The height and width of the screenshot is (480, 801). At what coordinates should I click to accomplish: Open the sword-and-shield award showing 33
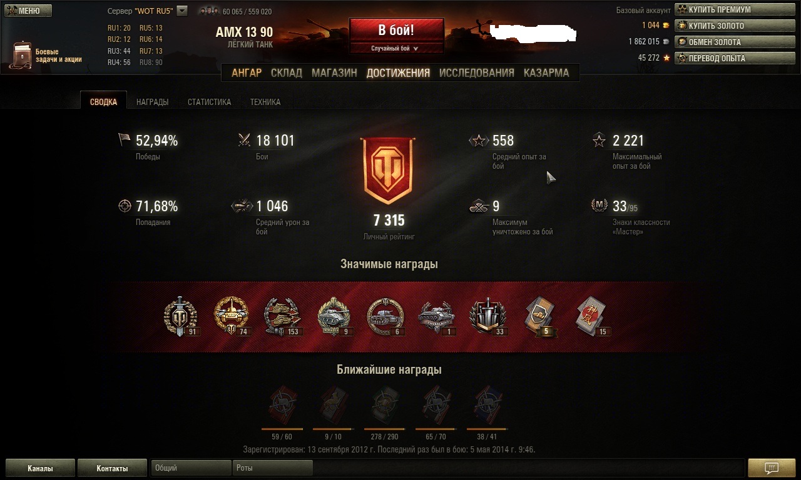pos(487,316)
